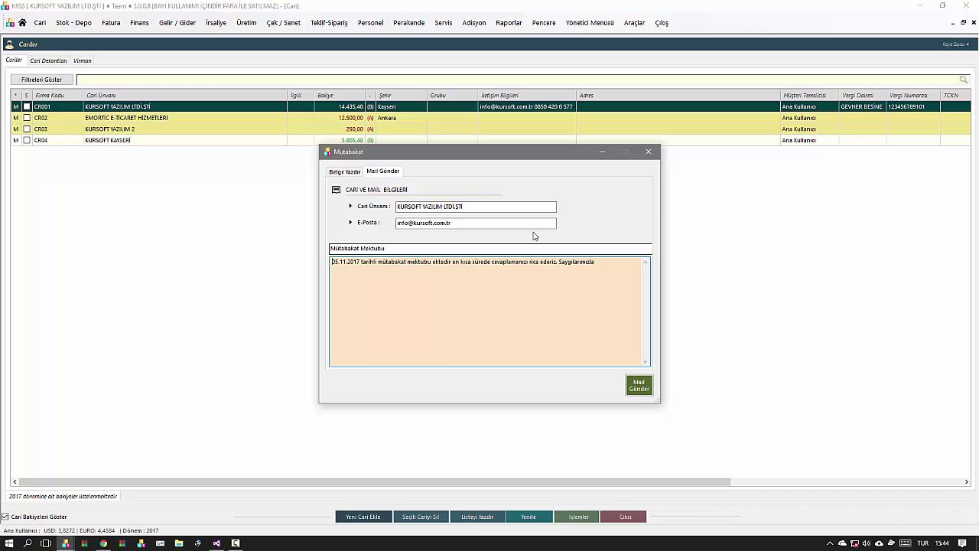Open the Personel menu

tap(370, 23)
